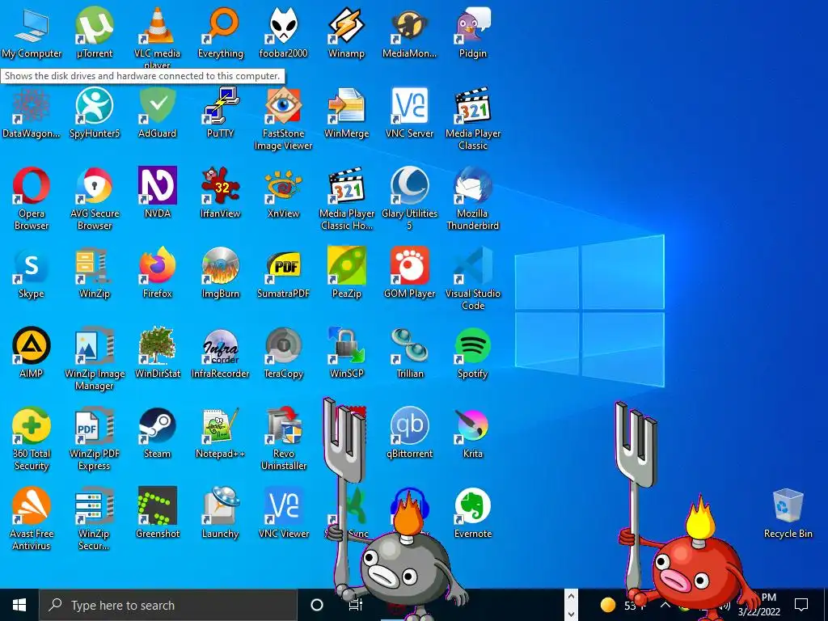
Task: Select the MediaMonkey desktop icon
Action: tap(410, 25)
